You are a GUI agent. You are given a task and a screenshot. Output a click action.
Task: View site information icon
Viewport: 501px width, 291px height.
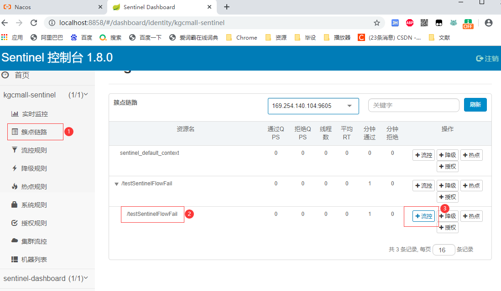coord(52,23)
